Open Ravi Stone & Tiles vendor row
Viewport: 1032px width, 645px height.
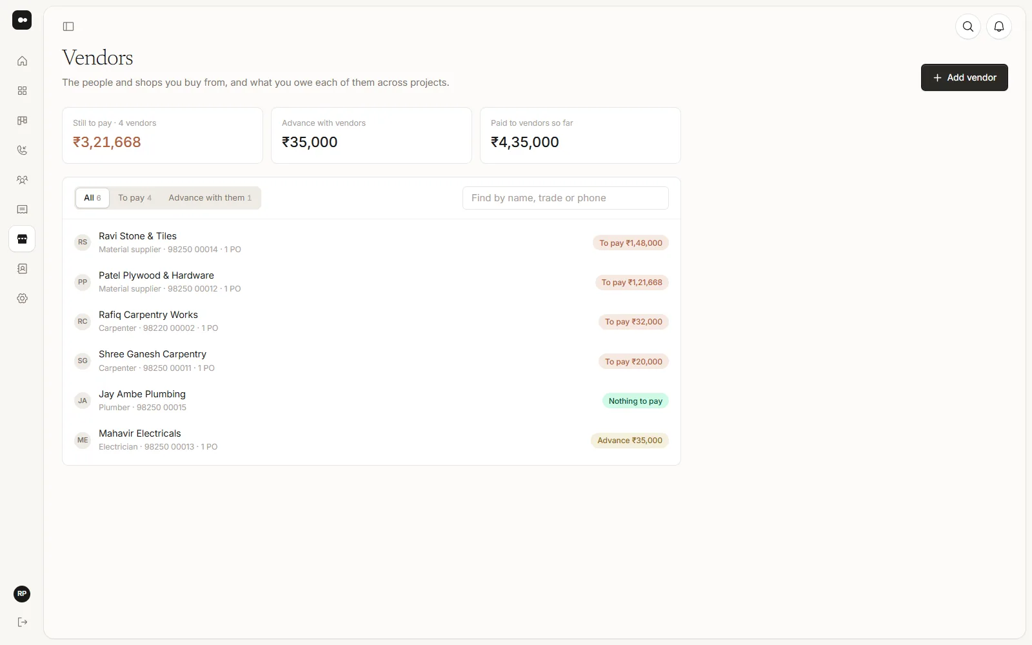[372, 243]
